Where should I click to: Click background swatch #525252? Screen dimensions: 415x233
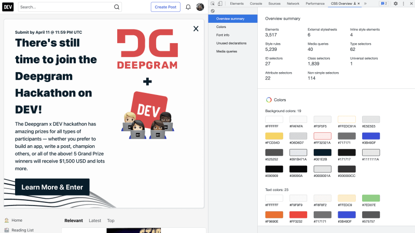coord(274,153)
